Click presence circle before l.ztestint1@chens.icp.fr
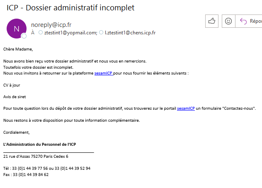Image resolution: width=262 pixels, height=188 pixels. click(x=101, y=32)
